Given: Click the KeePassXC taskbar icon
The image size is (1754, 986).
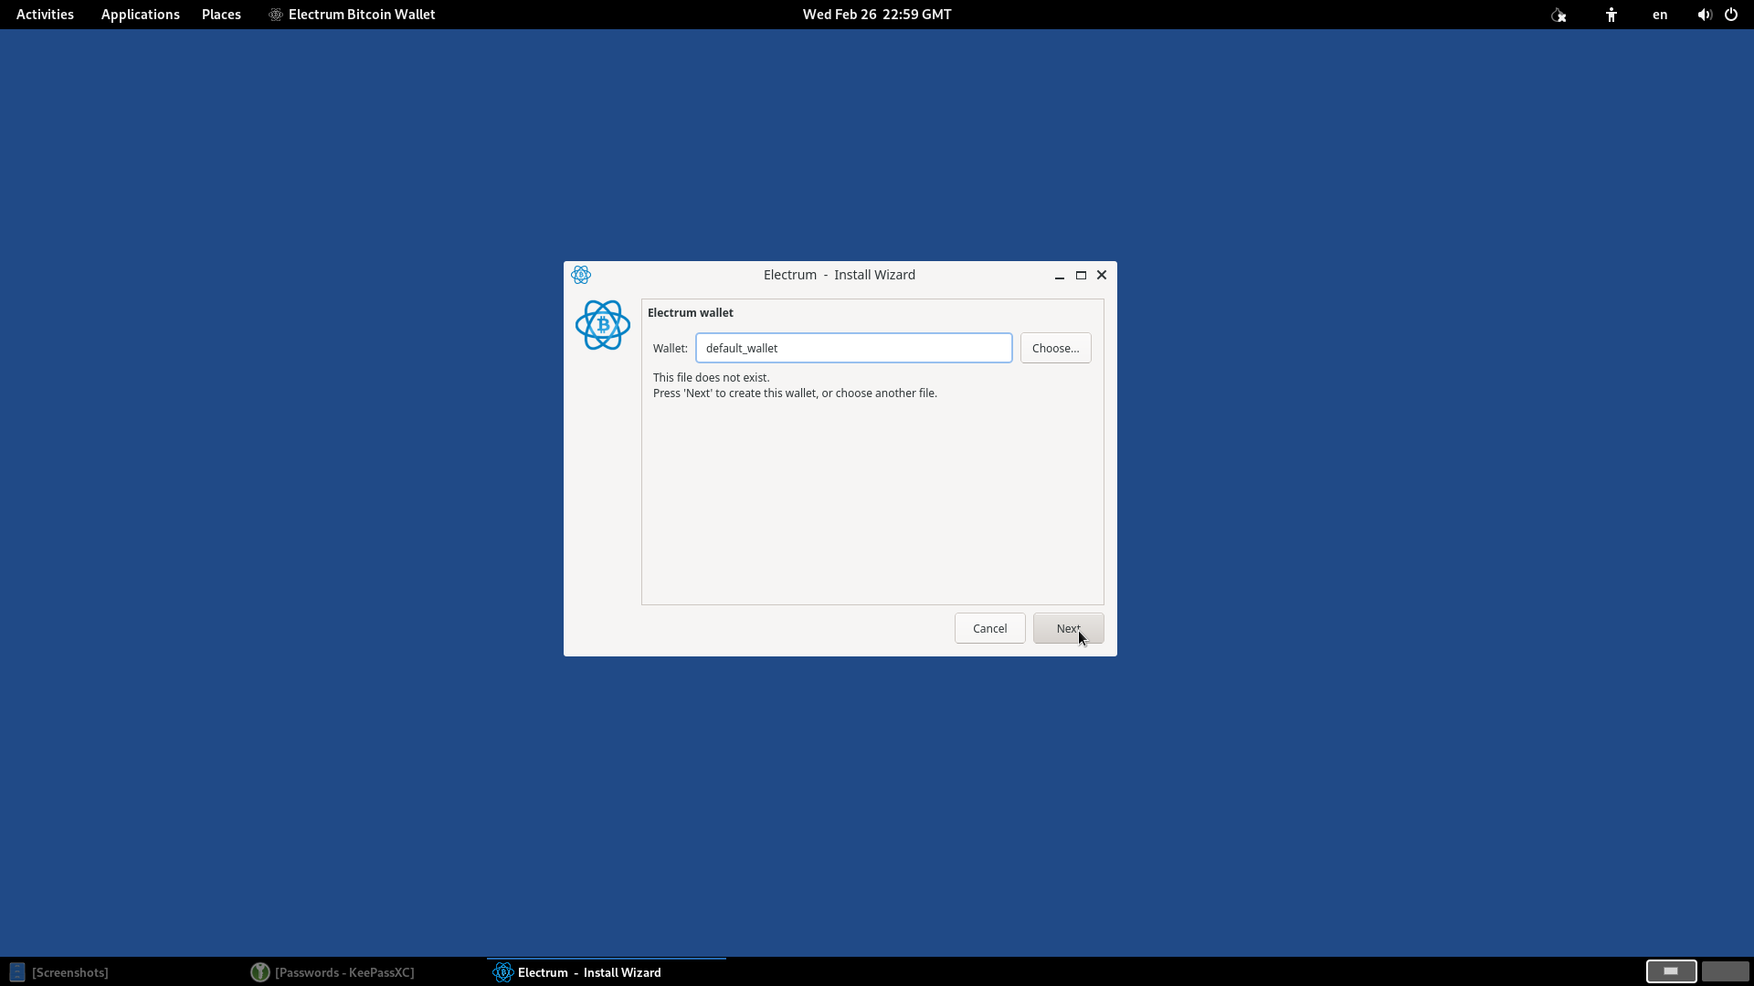Looking at the screenshot, I should (x=260, y=972).
